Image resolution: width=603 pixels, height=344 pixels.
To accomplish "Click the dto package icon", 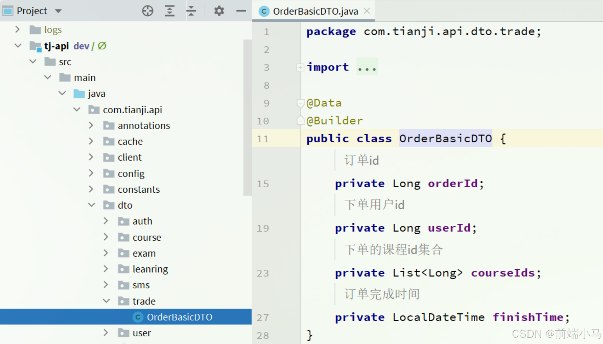I will [109, 205].
